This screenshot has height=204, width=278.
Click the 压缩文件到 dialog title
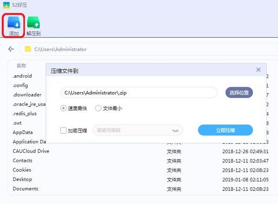tap(64, 71)
